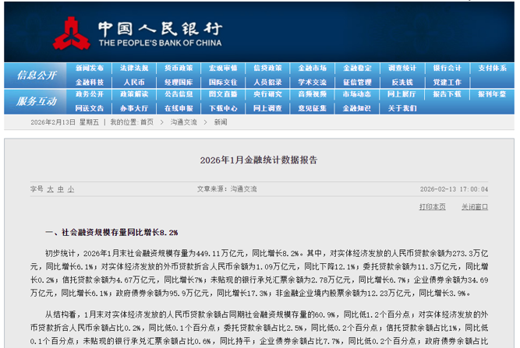Select 在线申报 in the service navigation
This screenshot has width=520, height=348.
[x=179, y=107]
